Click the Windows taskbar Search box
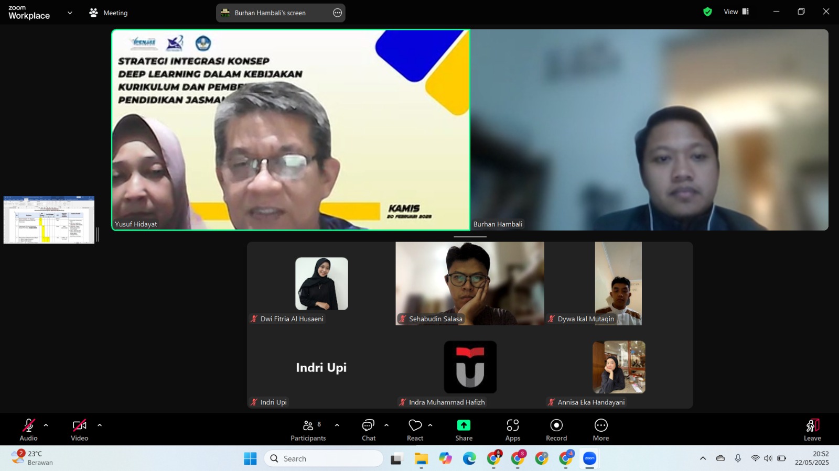The width and height of the screenshot is (839, 471). coord(324,458)
